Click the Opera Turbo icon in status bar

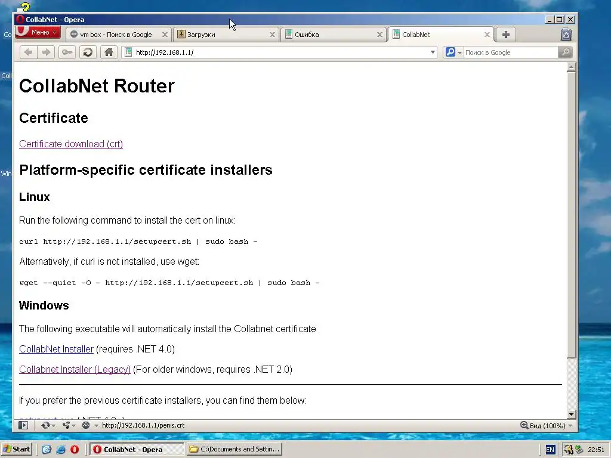click(x=86, y=425)
